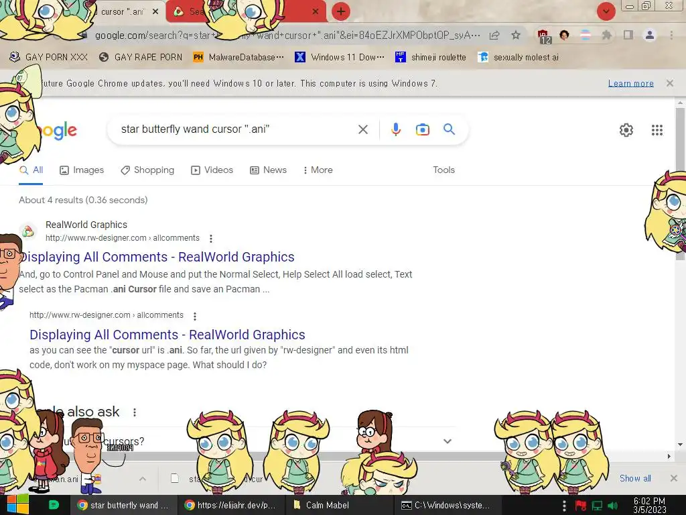686x515 pixels.
Task: Open options for second rw-designer result
Action: point(195,316)
